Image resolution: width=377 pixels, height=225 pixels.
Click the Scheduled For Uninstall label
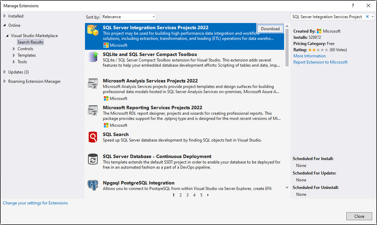click(x=315, y=187)
